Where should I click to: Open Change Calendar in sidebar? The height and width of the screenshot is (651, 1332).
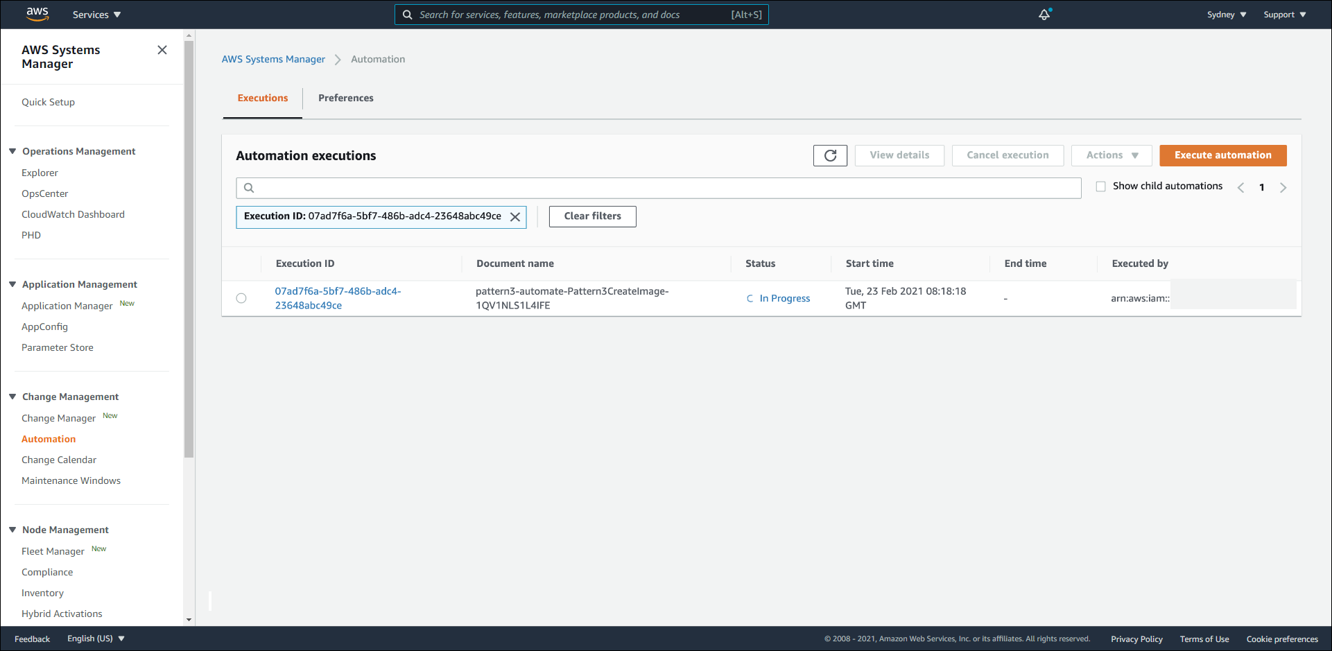tap(59, 460)
